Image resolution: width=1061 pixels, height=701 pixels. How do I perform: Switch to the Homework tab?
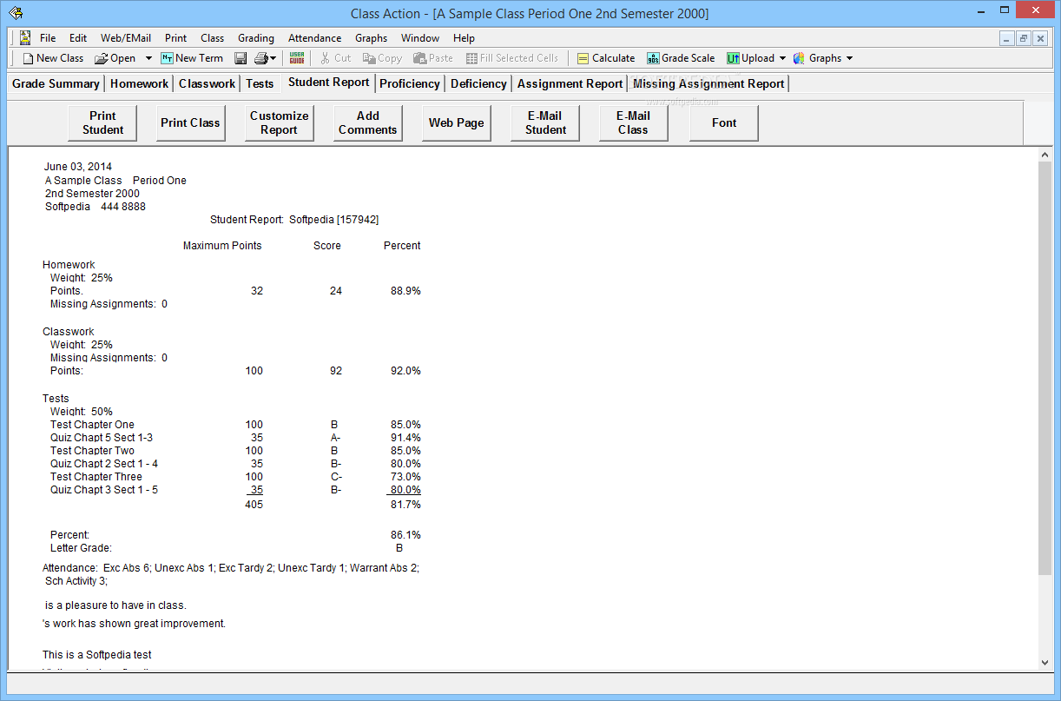tap(140, 84)
